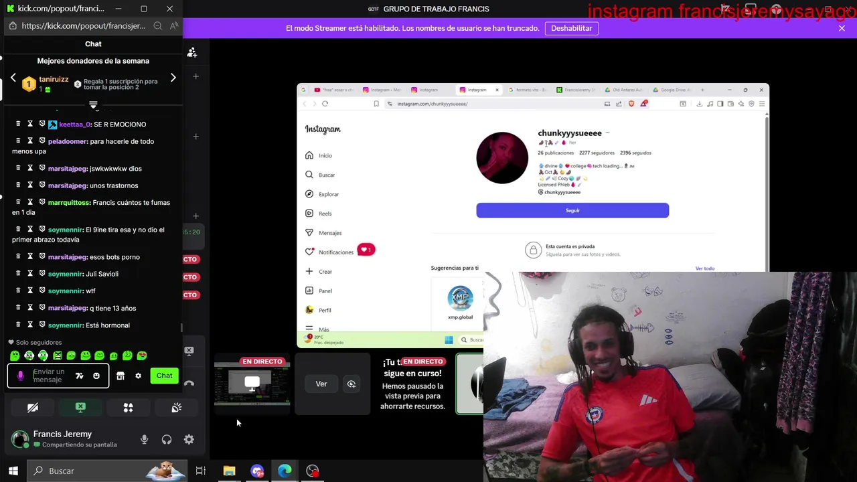The width and height of the screenshot is (857, 482).
Task: Switch to Google Drive browser tab
Action: tap(672, 90)
